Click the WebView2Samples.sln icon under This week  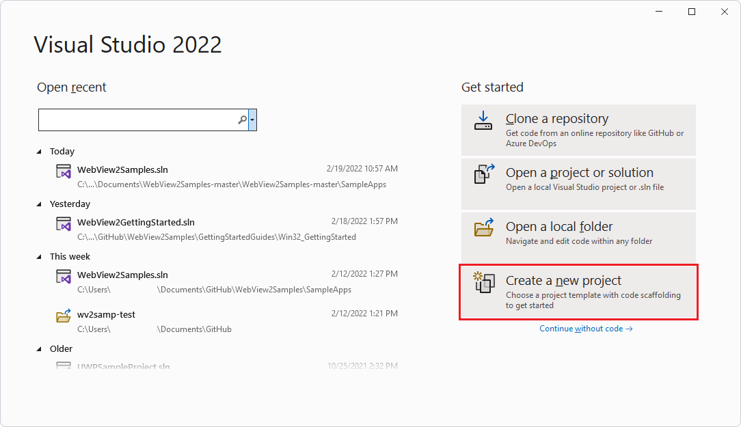pyautogui.click(x=63, y=277)
